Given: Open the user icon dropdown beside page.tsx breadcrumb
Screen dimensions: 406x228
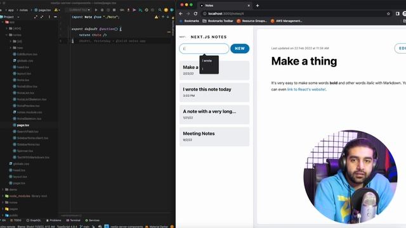Looking at the screenshot, I should click(57, 10).
